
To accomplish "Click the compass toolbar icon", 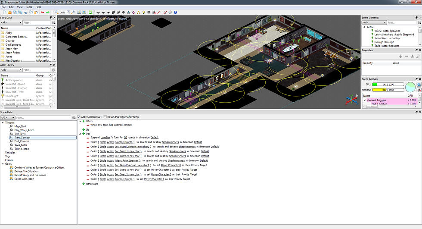I will [170, 13].
